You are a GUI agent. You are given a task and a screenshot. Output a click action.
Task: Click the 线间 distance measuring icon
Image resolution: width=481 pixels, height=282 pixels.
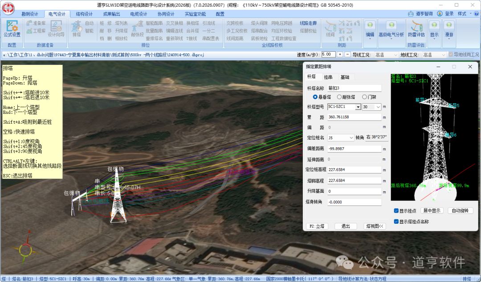click(x=330, y=29)
